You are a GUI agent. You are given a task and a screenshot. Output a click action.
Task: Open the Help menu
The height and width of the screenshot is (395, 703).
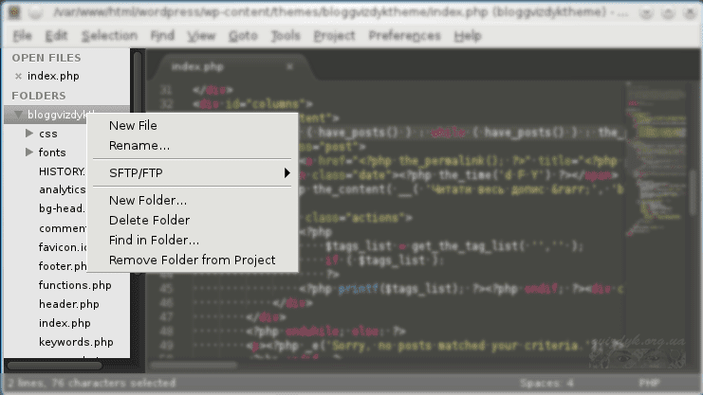click(x=468, y=35)
